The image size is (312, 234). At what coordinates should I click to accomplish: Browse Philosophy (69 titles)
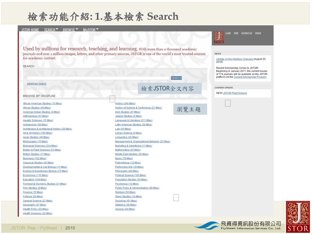(x=127, y=171)
